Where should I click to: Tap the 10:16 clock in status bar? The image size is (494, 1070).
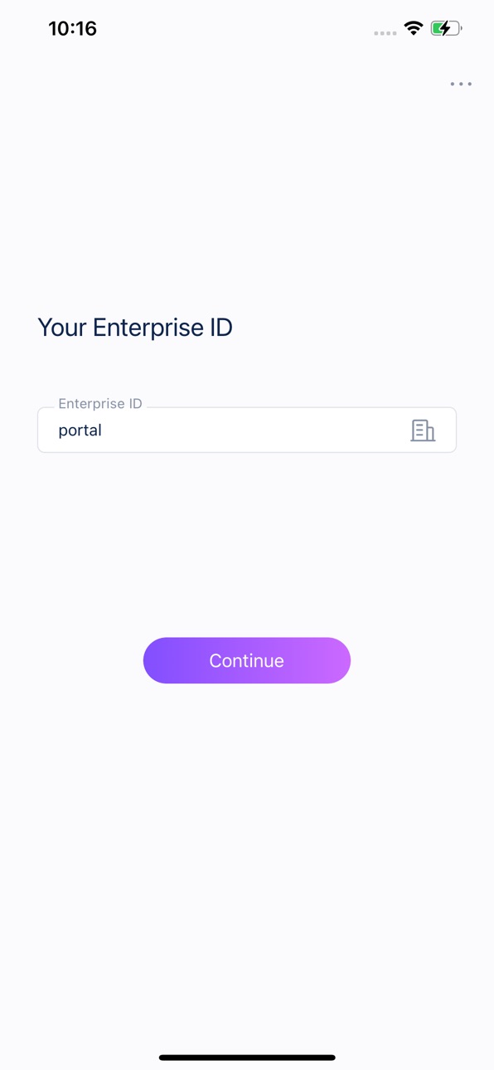click(72, 28)
